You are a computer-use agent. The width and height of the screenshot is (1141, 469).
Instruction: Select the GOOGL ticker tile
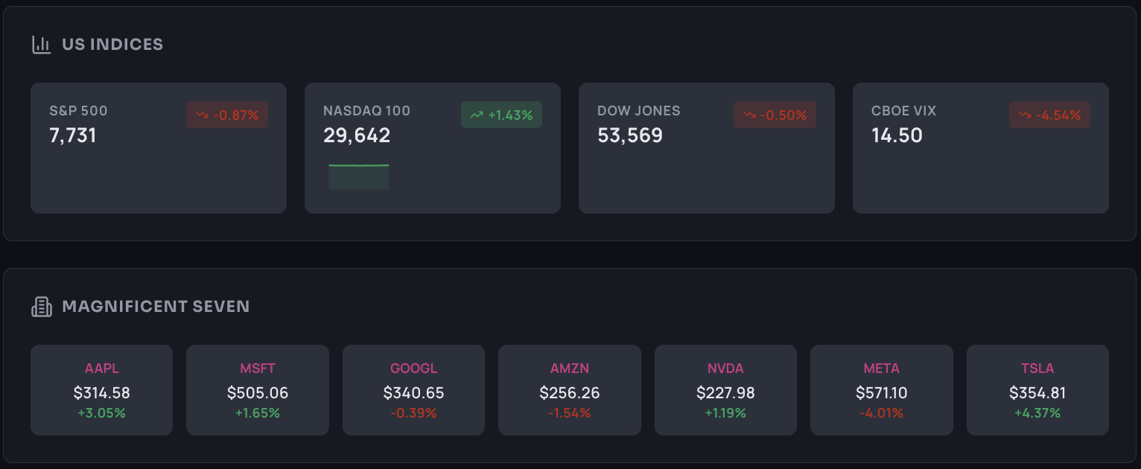tap(413, 390)
